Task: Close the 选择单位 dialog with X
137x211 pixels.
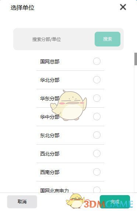Action: tap(123, 7)
